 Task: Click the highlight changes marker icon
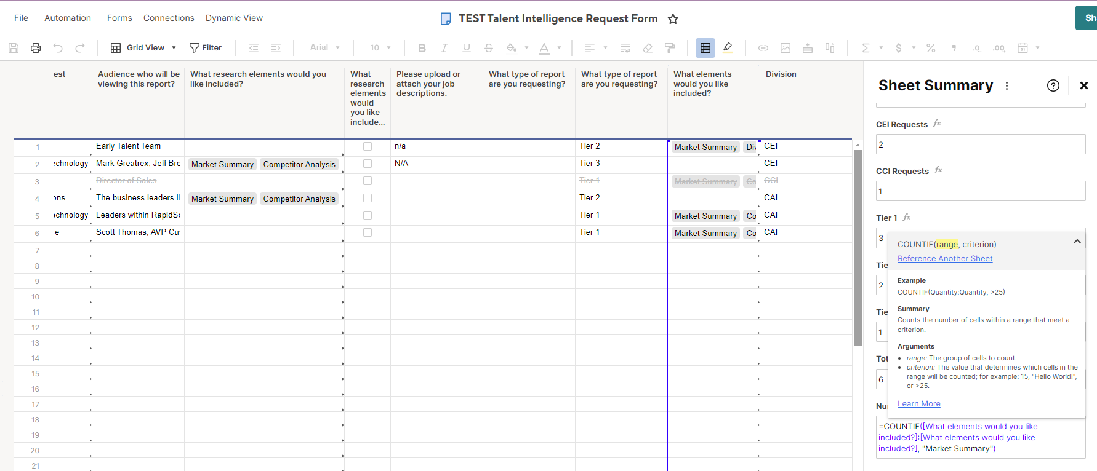(x=728, y=48)
